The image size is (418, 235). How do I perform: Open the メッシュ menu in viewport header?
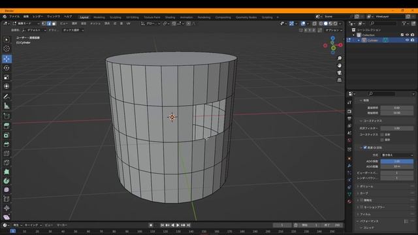pos(95,23)
